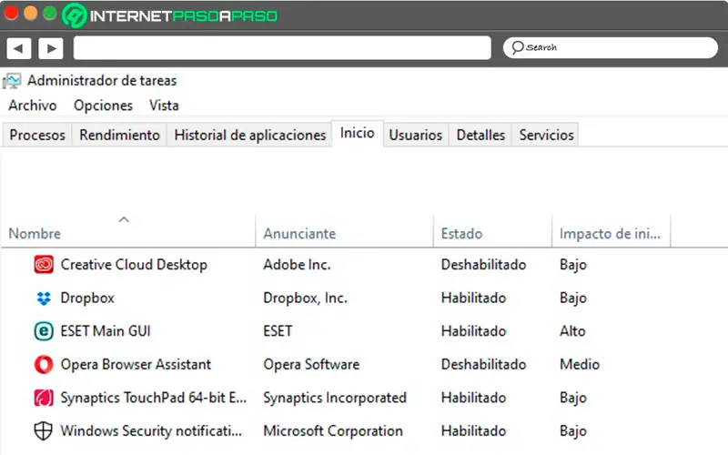
Task: Click Habilitado status for Windows Security
Action: coord(473,430)
